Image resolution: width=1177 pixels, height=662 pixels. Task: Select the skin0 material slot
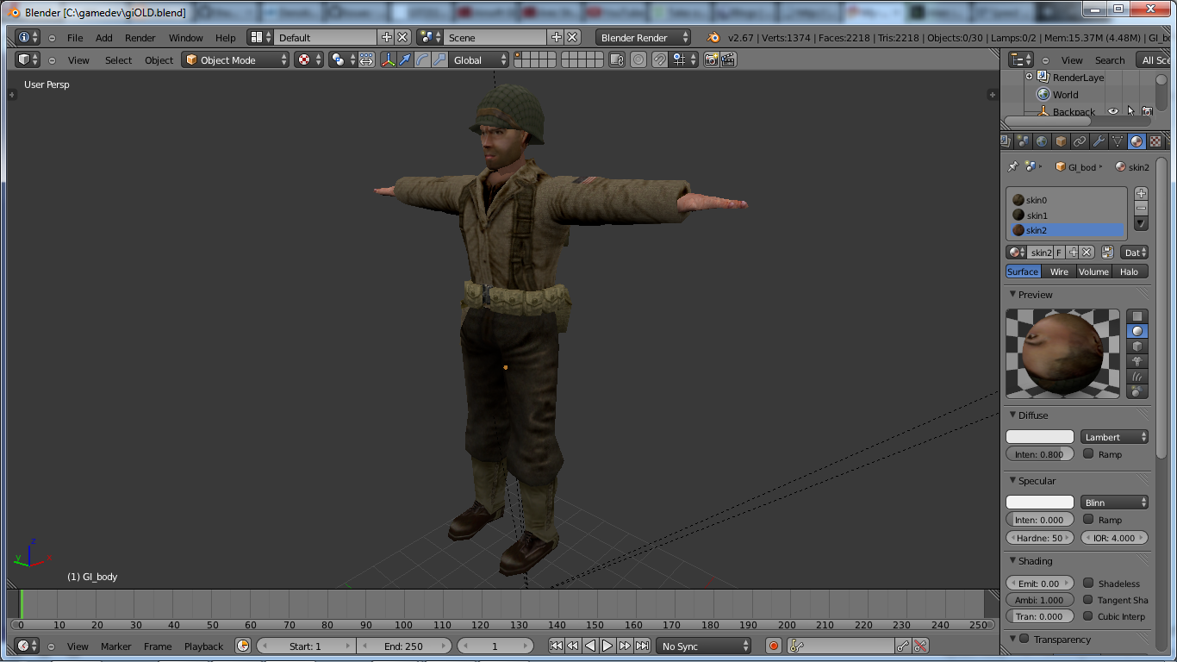pos(1068,200)
